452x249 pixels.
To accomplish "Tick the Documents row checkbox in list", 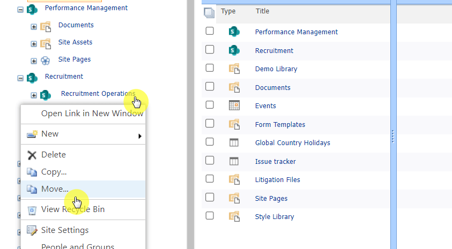I will tap(210, 86).
